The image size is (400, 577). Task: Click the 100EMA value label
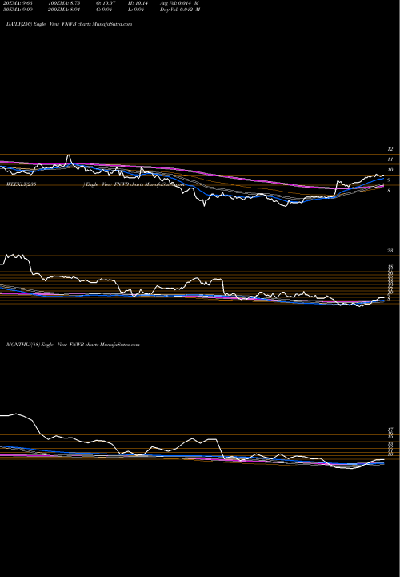[63, 3]
